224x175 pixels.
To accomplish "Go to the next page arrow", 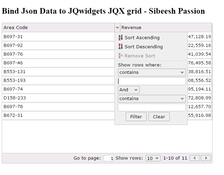I will tap(206, 158).
